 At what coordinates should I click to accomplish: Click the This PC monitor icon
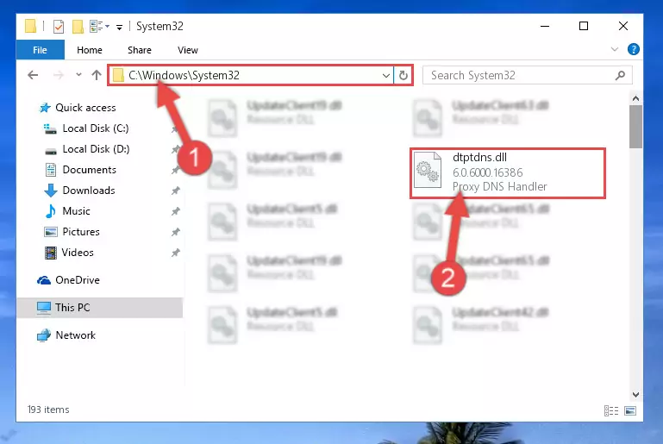pyautogui.click(x=44, y=308)
